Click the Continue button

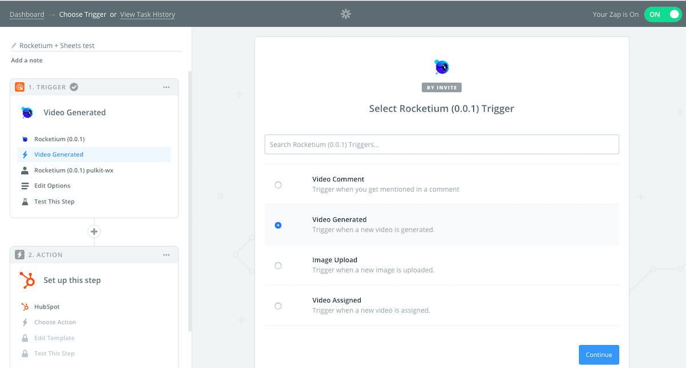(599, 355)
